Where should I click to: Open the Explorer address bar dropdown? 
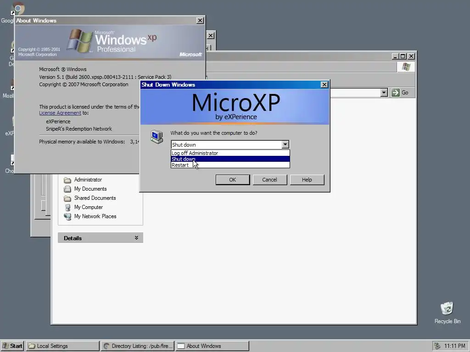(x=384, y=93)
